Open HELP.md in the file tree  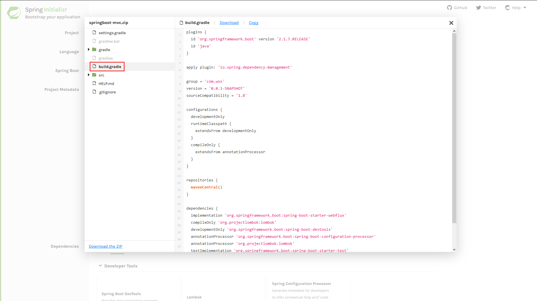pos(106,84)
